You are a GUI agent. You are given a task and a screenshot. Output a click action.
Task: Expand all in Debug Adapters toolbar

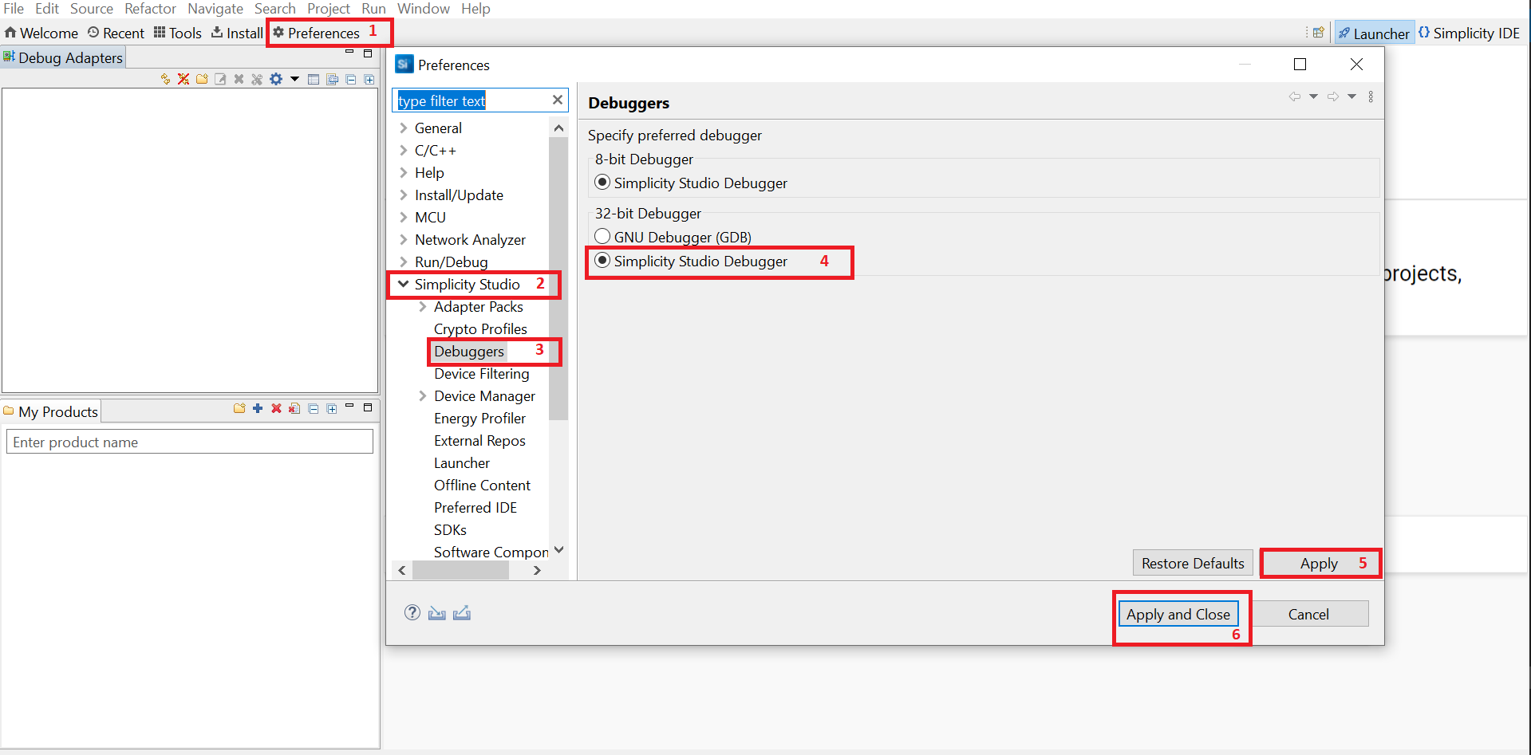coord(369,79)
